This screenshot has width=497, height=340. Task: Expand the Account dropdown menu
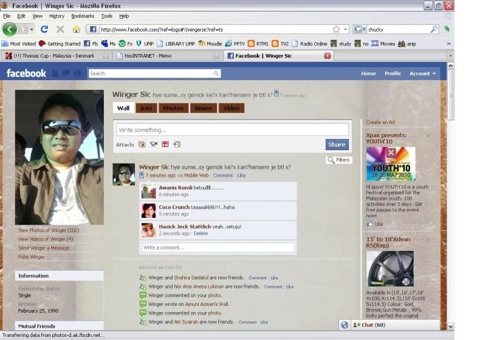point(422,73)
